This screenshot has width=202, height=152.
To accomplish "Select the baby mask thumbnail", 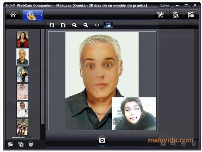I will point(22,92).
